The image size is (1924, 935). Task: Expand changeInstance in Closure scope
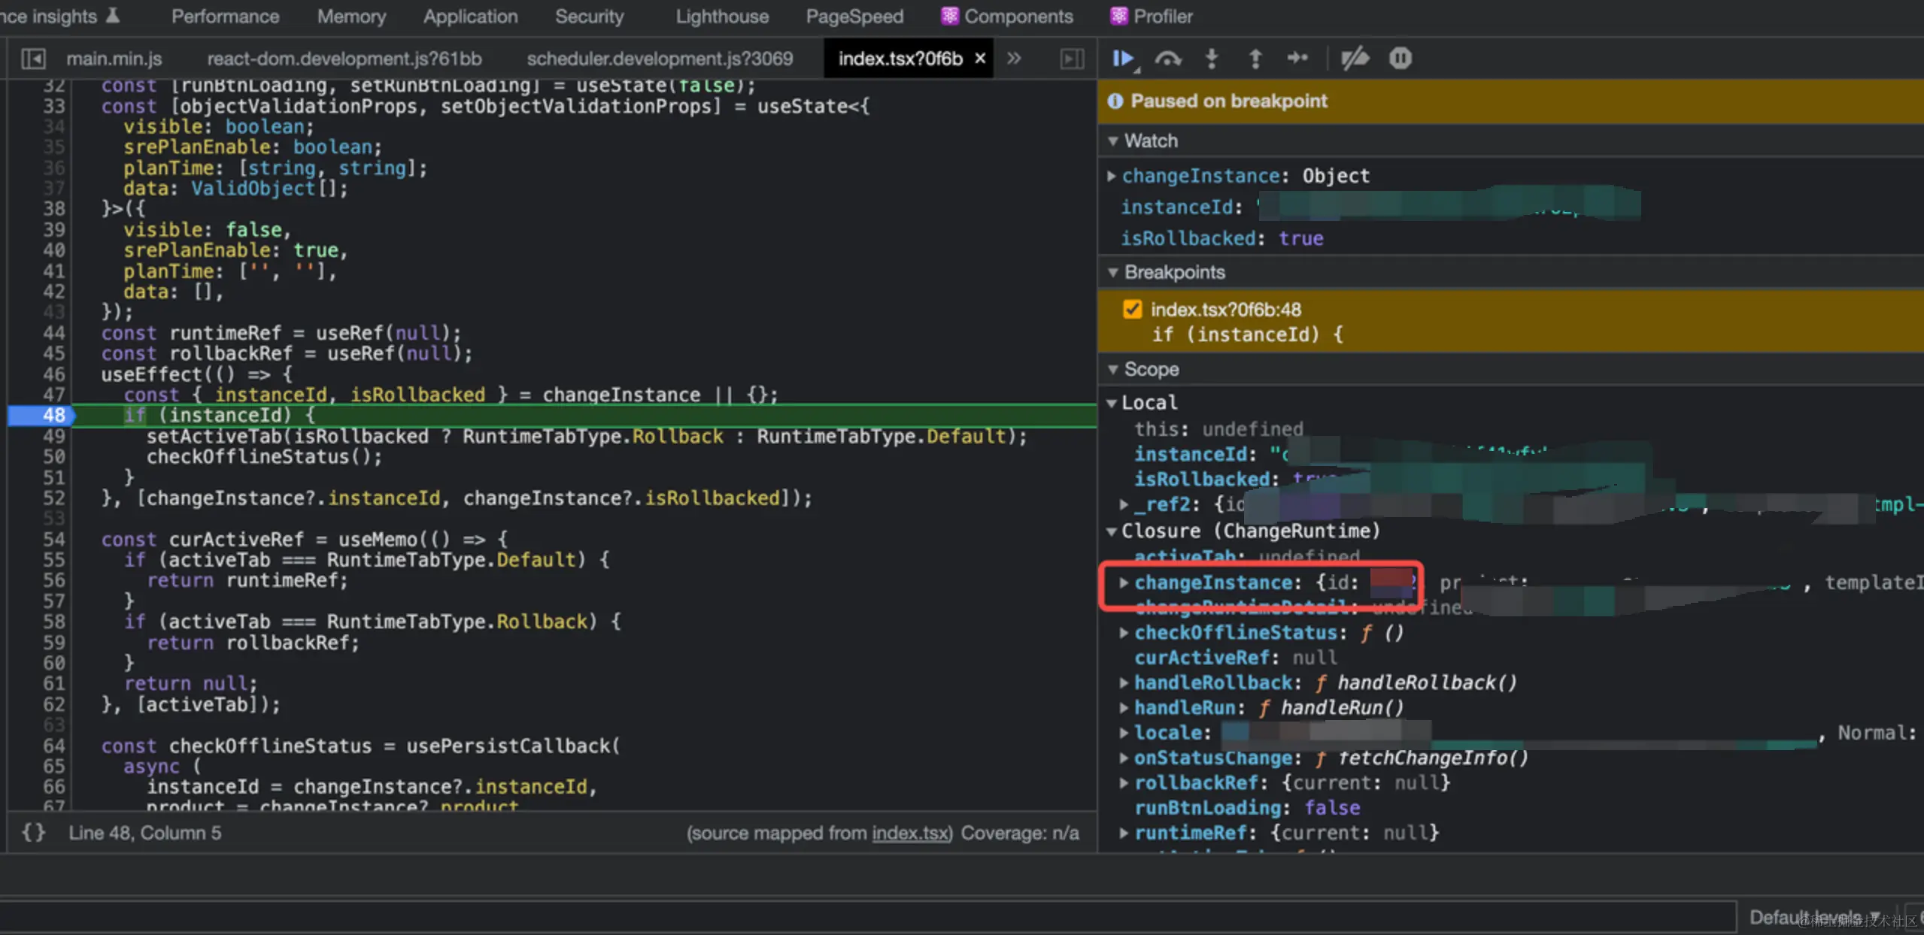click(1123, 582)
